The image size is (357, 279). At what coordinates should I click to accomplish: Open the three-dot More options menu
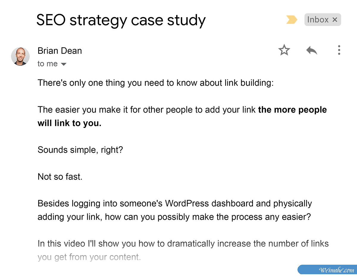click(x=339, y=50)
